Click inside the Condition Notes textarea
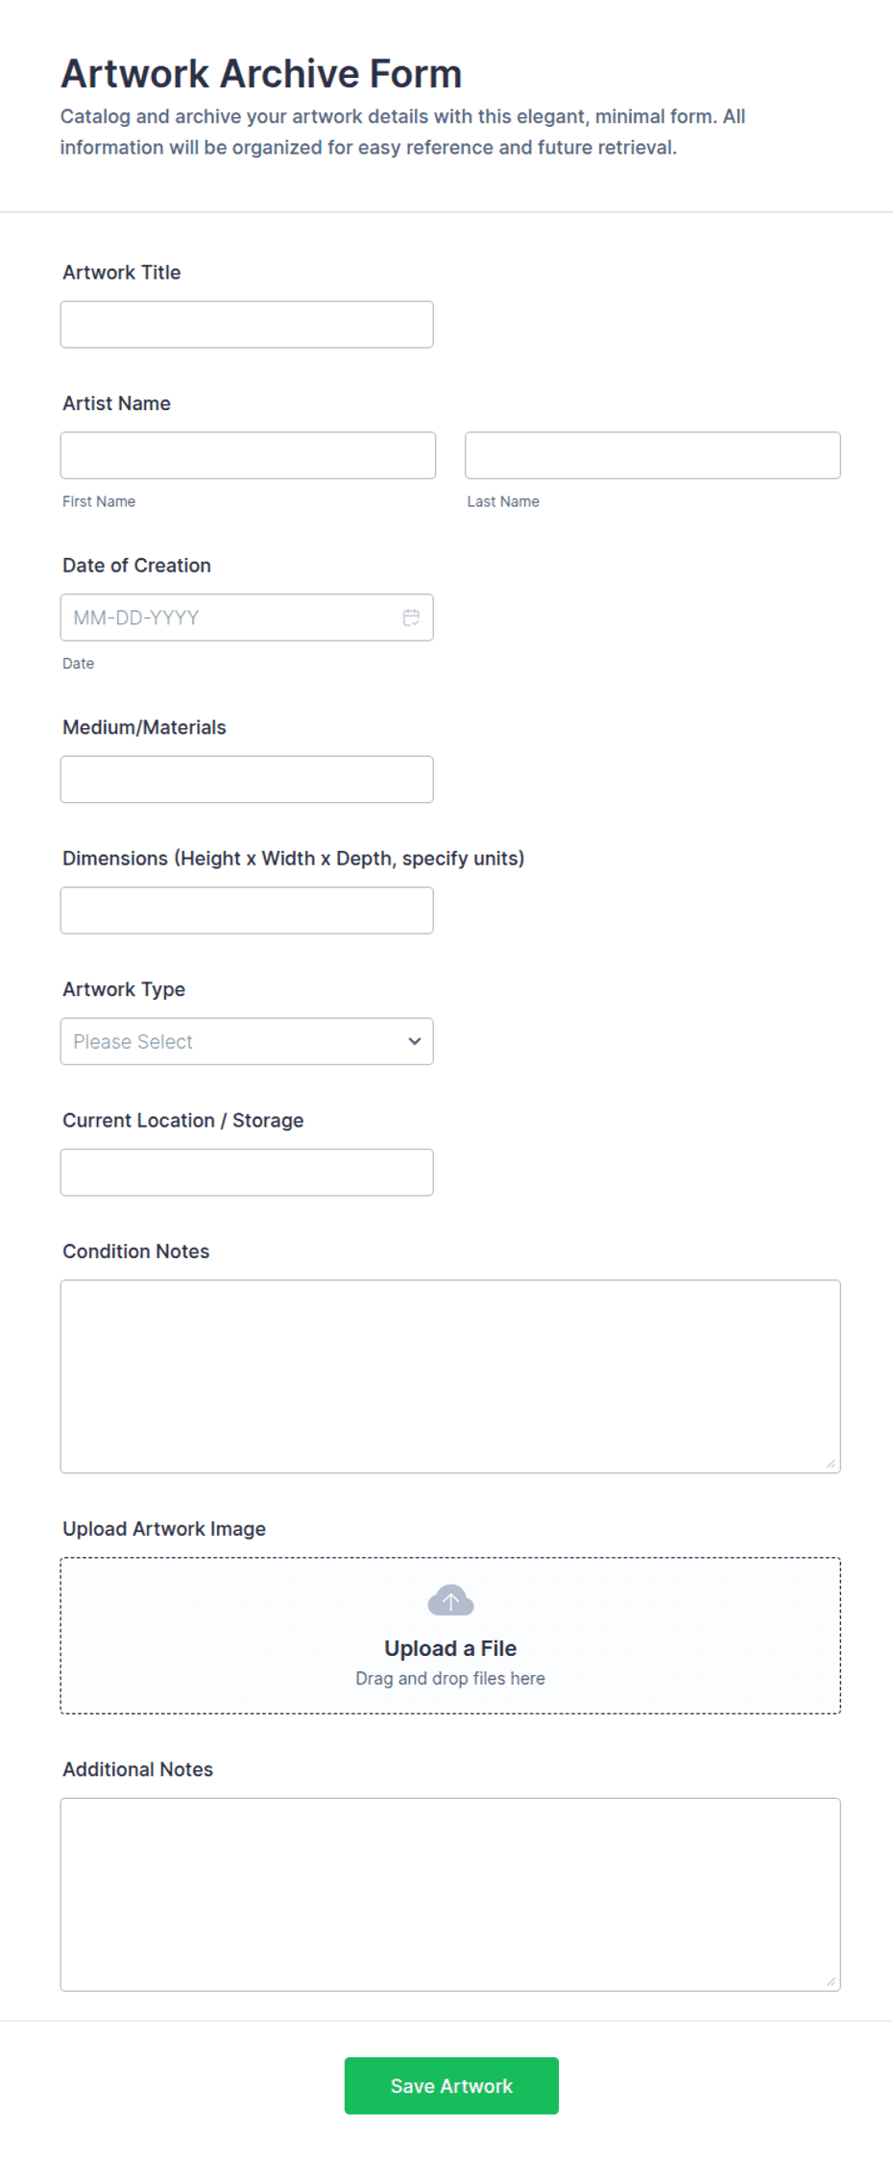 pyautogui.click(x=450, y=1376)
